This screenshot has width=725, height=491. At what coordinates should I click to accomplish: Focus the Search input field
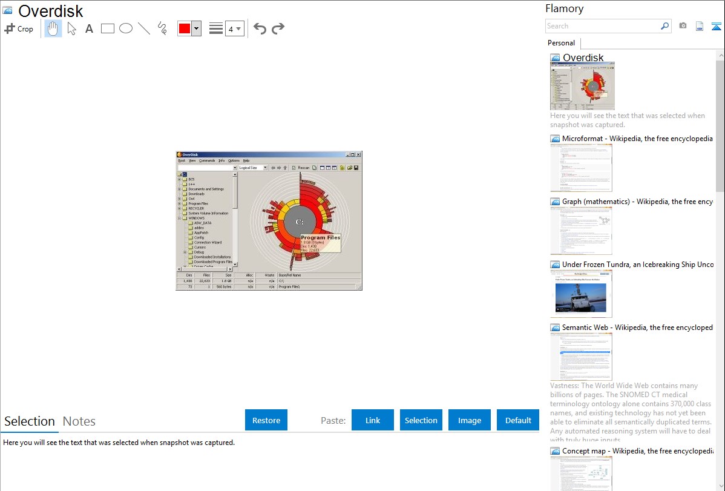603,26
